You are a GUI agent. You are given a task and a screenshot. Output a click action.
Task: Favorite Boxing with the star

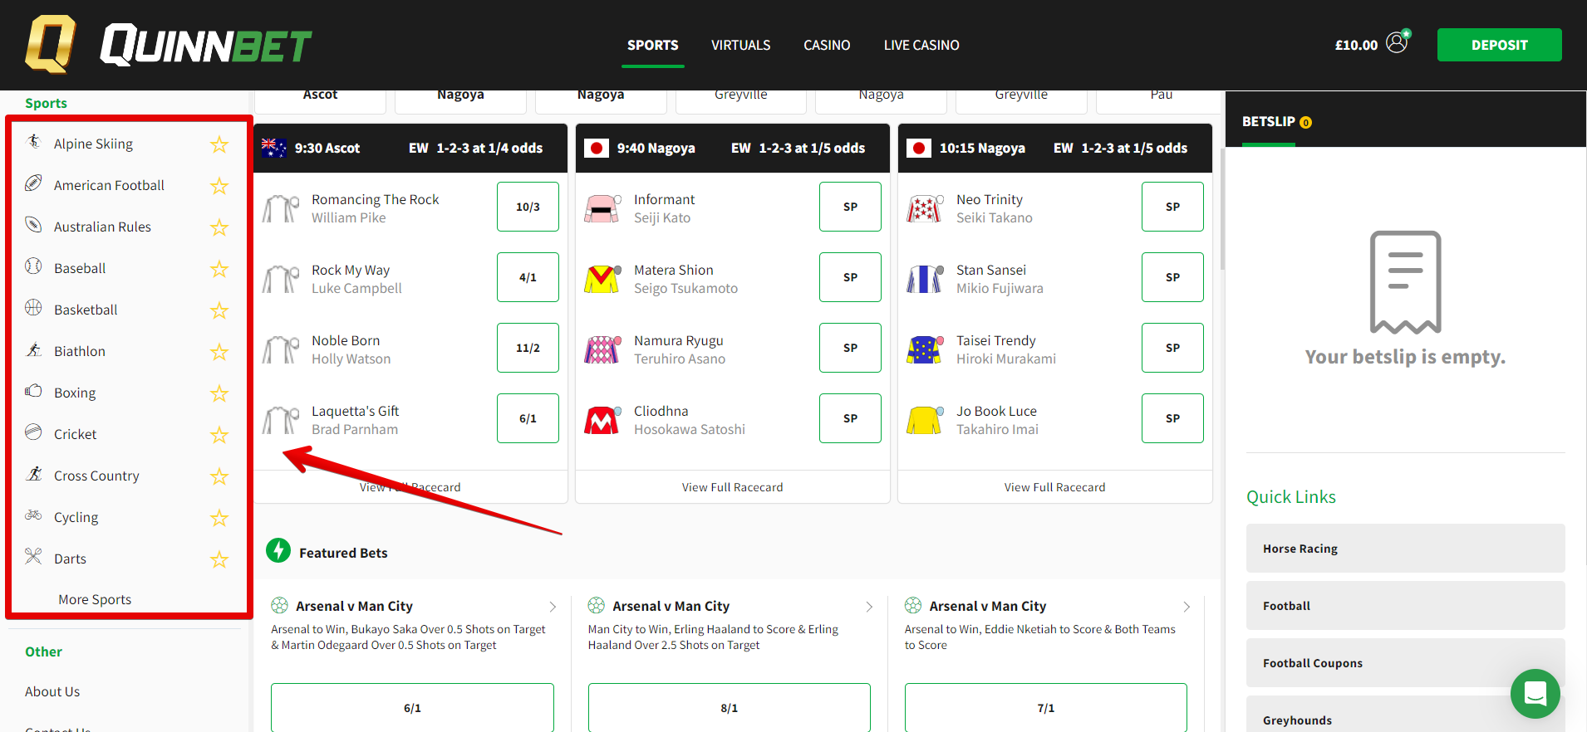pyautogui.click(x=219, y=393)
